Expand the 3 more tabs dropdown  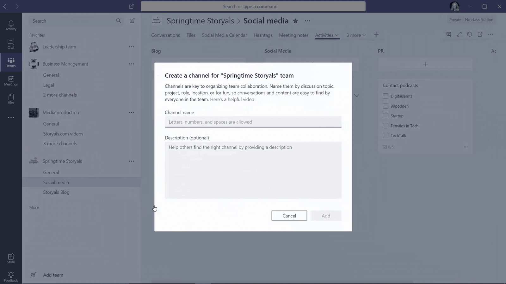coord(356,35)
